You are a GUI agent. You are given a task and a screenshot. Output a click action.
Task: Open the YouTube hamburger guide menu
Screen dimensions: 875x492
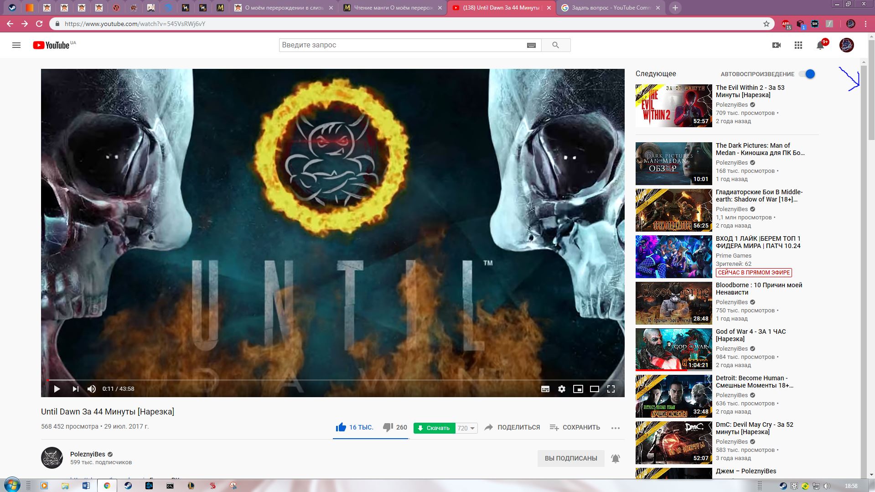click(16, 45)
